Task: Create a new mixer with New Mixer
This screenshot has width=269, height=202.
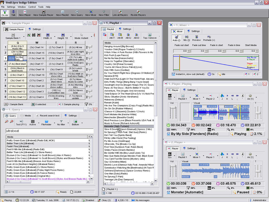Action: click(91, 12)
